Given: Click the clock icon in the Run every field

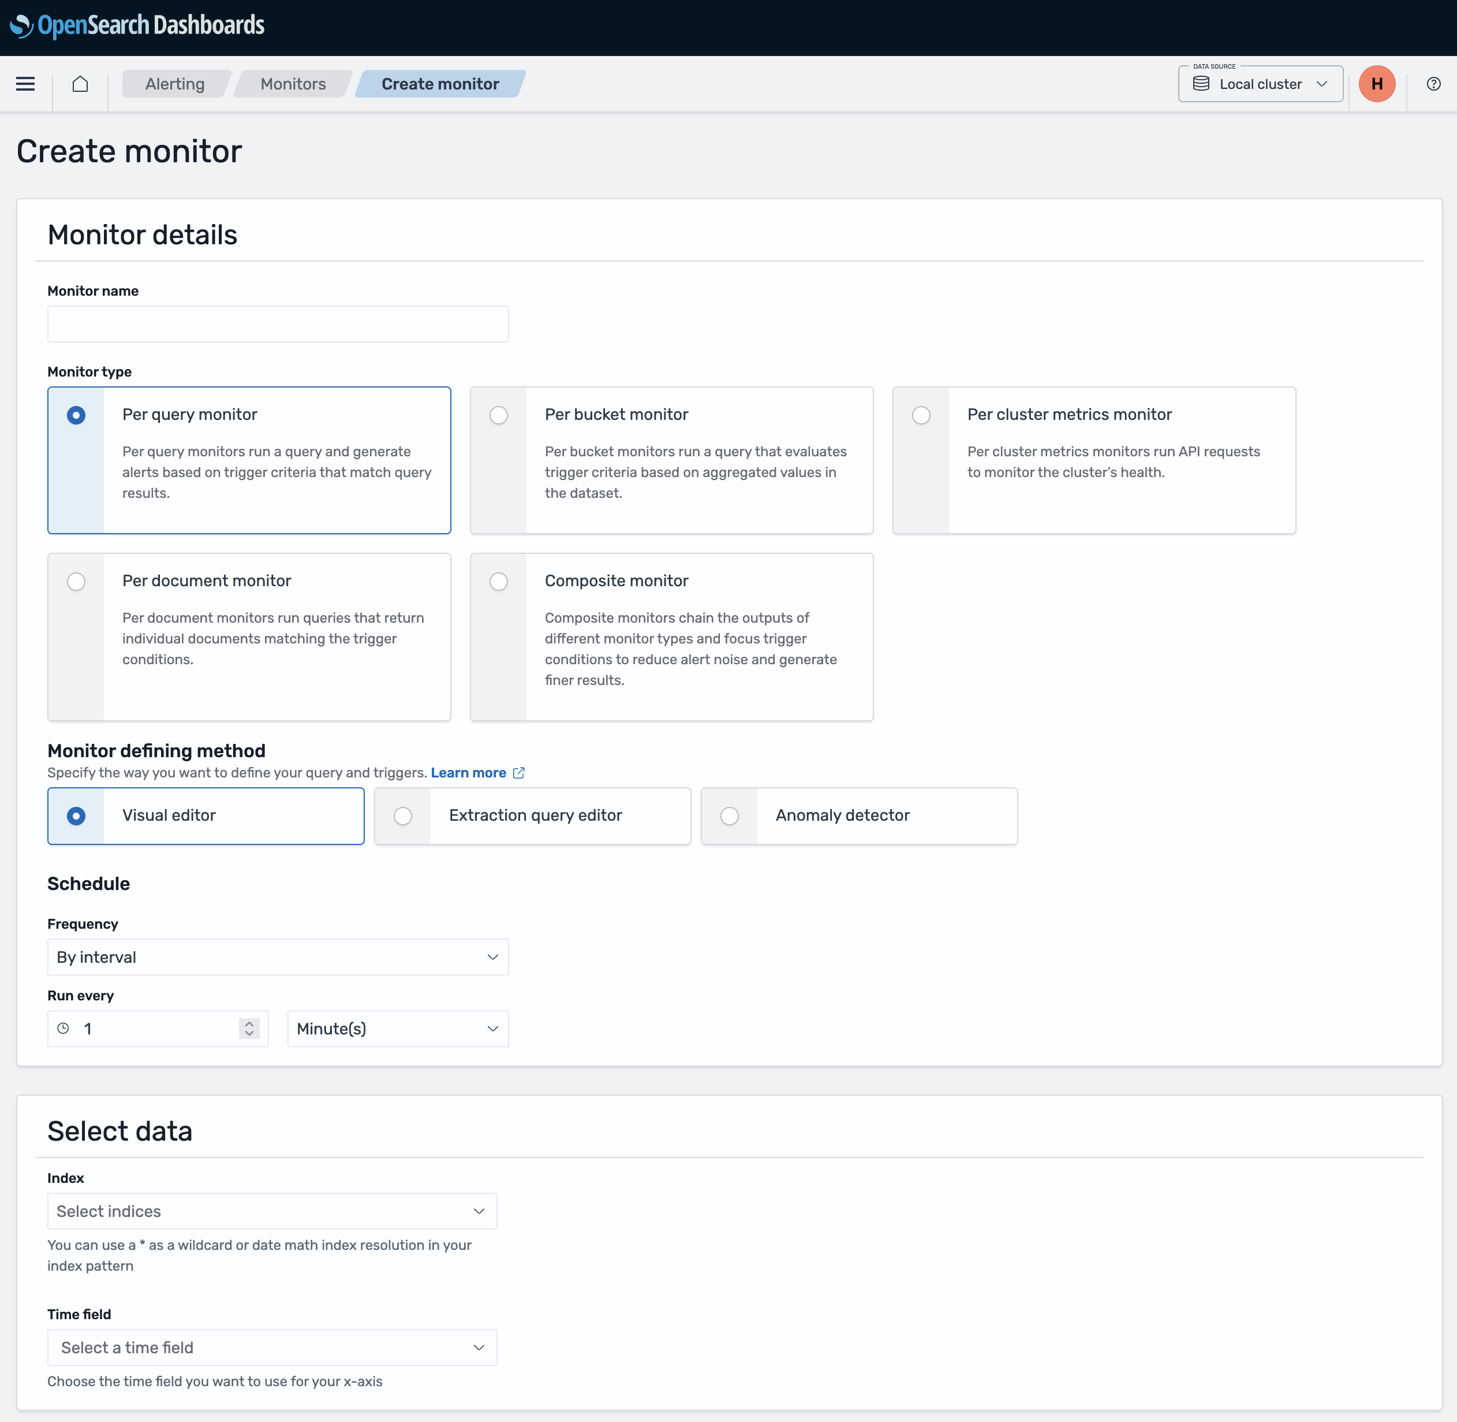Looking at the screenshot, I should 64,1029.
